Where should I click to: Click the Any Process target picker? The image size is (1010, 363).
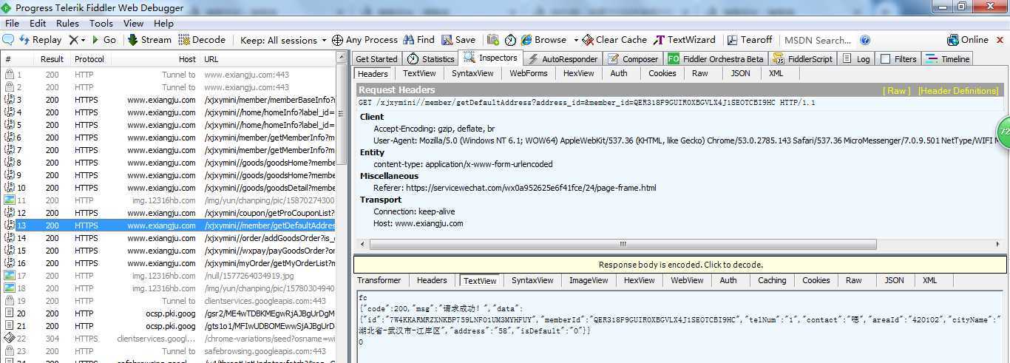click(x=365, y=40)
